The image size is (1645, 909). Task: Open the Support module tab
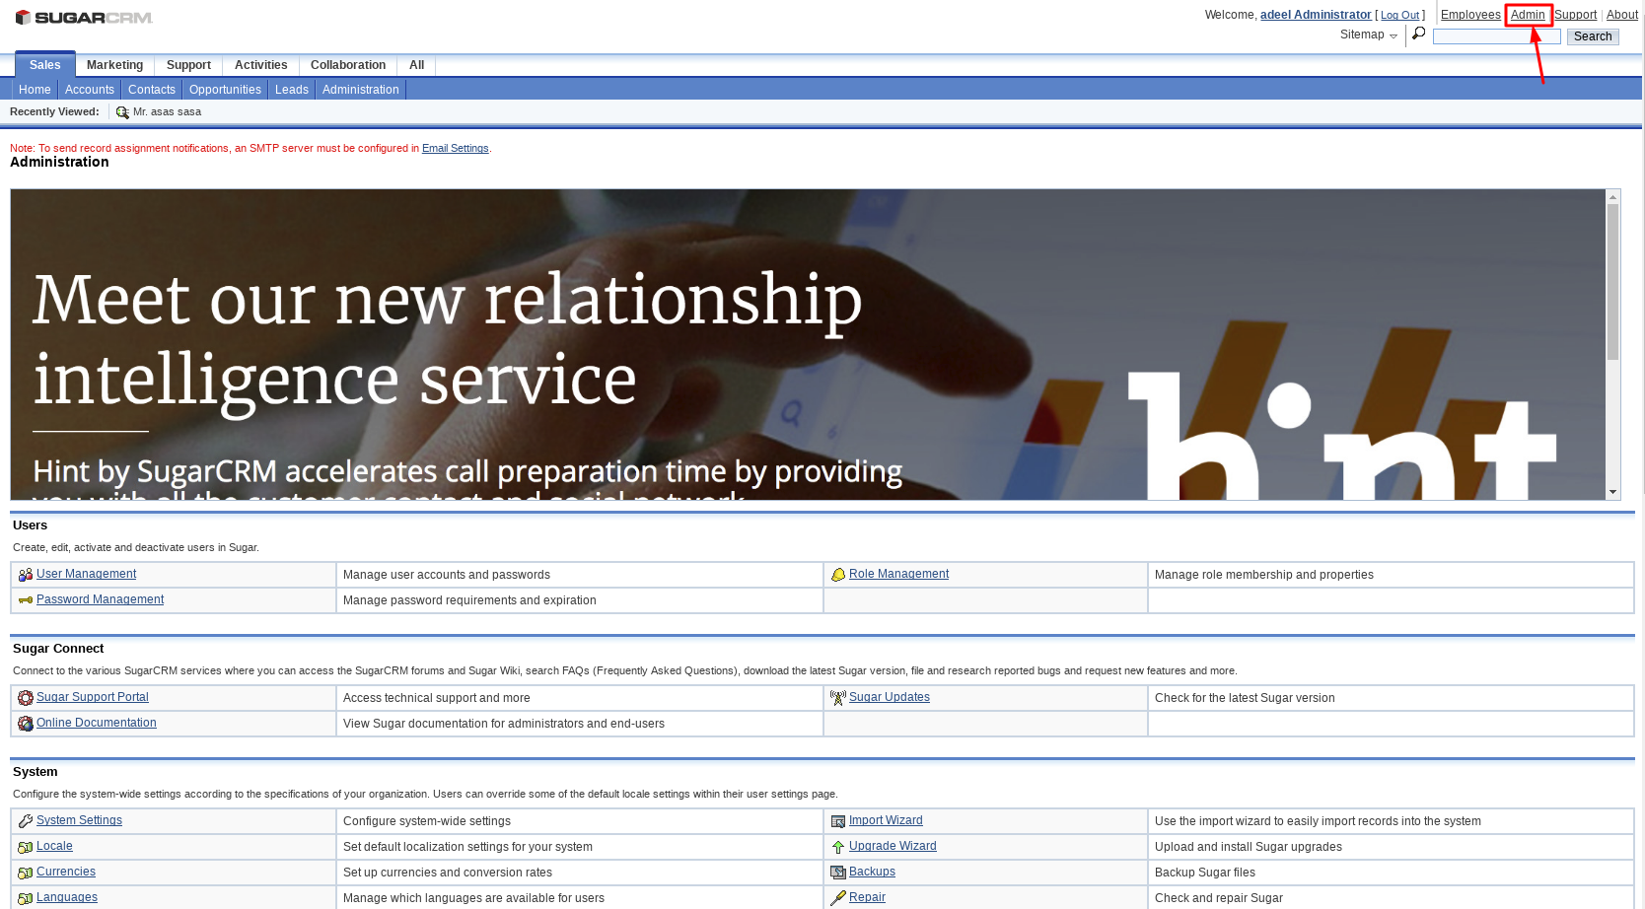(x=188, y=65)
